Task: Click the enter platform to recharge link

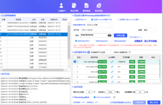Action: 151,41
